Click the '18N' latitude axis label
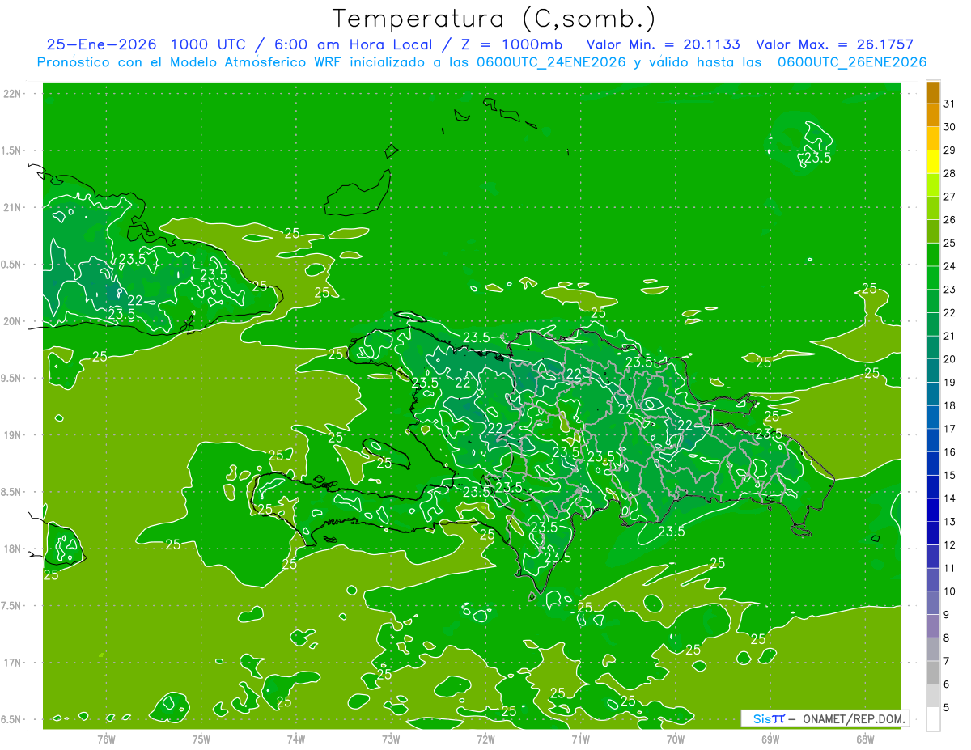The width and height of the screenshot is (971, 750). (x=13, y=549)
